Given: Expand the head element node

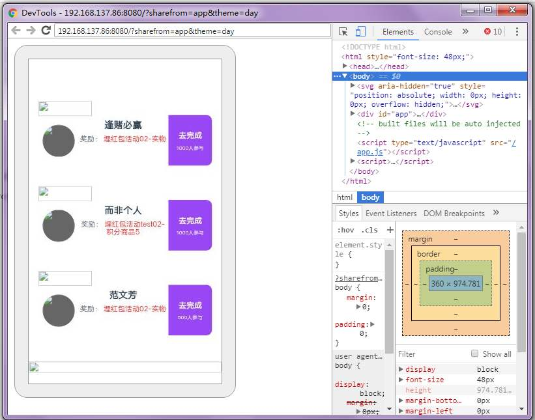Looking at the screenshot, I should pos(345,66).
